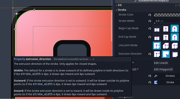Choose bevel Line Joint Mode
This screenshot has width=180, height=99.
click(166, 45)
